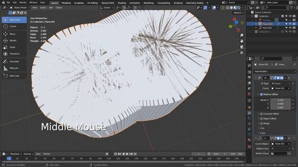
Task: Open viewport Options dropdown
Action: pos(238,13)
